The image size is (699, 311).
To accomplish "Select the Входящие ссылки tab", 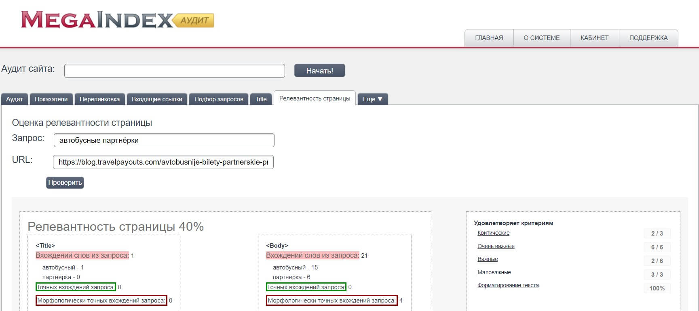I will click(x=157, y=99).
